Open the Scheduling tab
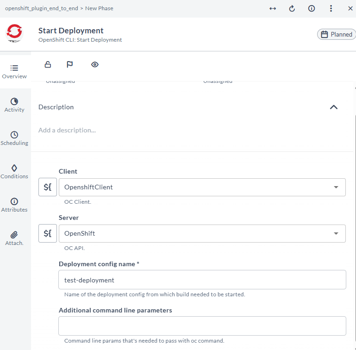The width and height of the screenshot is (356, 350). (14, 138)
